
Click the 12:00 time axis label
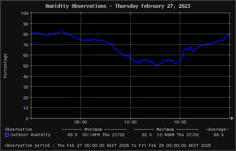130,122
